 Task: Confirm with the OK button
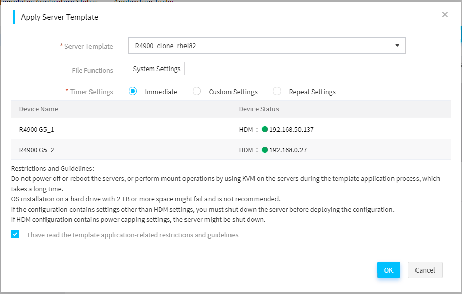[388, 270]
